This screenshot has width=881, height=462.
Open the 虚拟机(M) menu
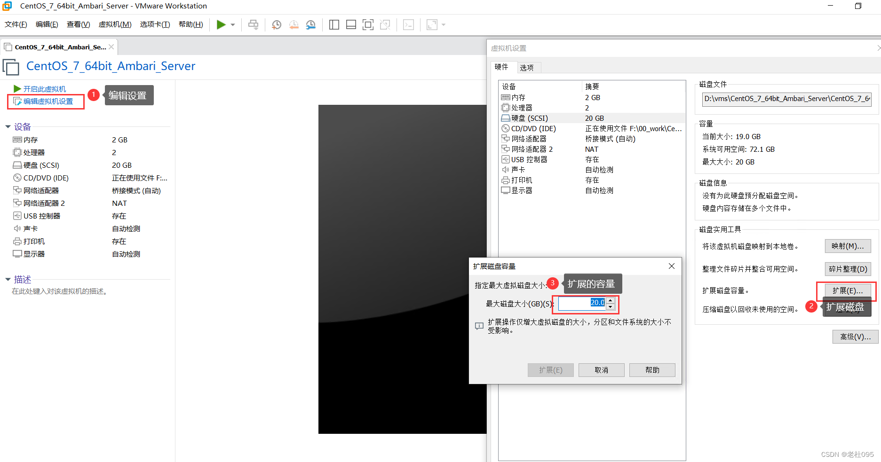(x=115, y=24)
